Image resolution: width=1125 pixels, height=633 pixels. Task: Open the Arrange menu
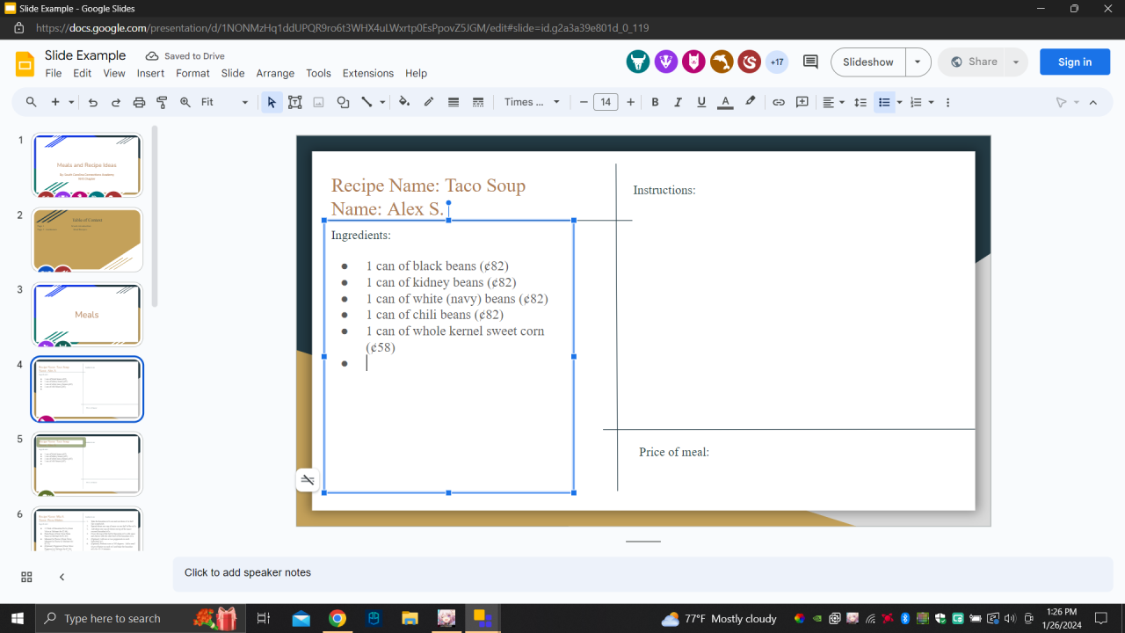point(275,73)
